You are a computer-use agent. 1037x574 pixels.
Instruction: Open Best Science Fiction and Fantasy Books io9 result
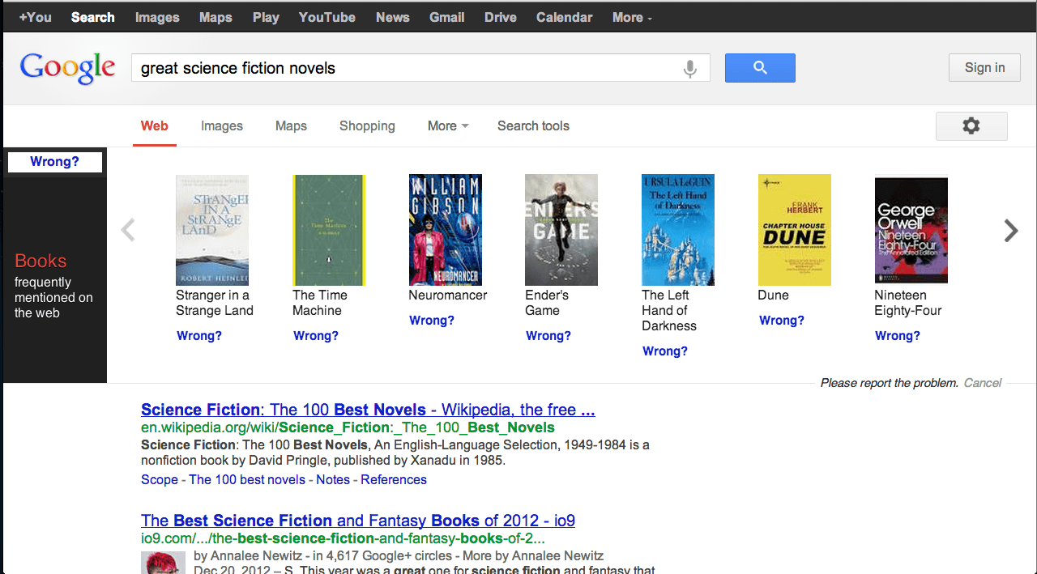click(358, 521)
